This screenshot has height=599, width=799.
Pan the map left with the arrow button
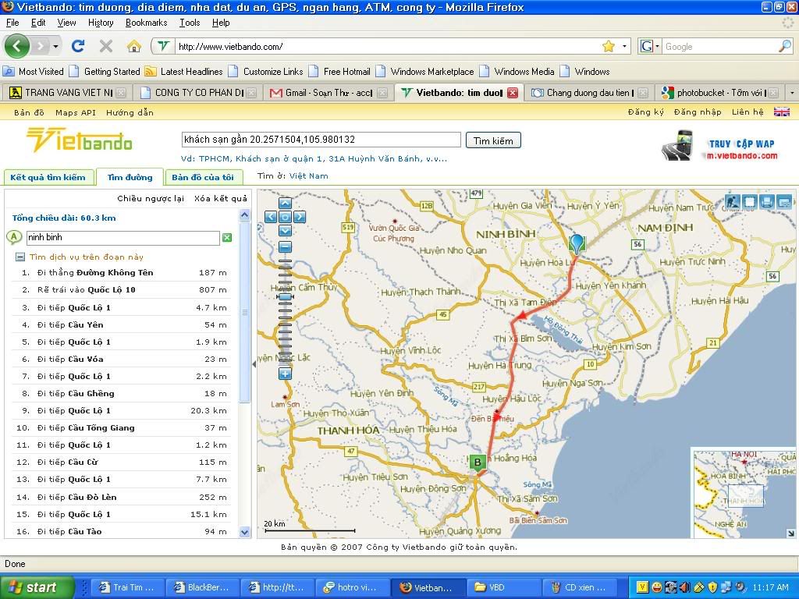271,217
